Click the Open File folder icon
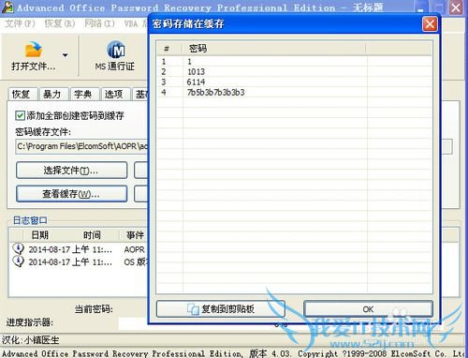Screen dimensions: 468x358 (34, 50)
